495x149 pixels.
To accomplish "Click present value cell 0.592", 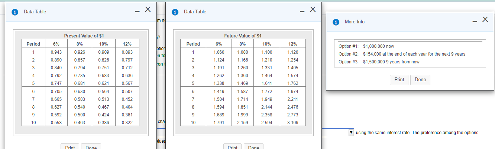I will pos(56,115).
